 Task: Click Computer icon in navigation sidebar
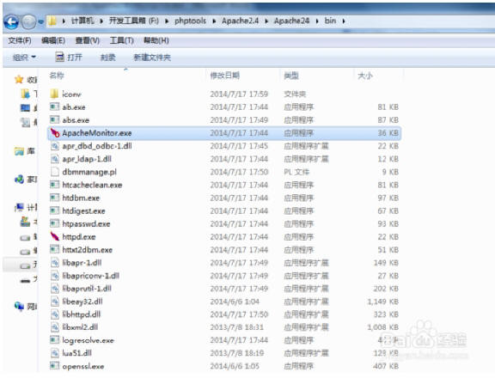[19, 207]
